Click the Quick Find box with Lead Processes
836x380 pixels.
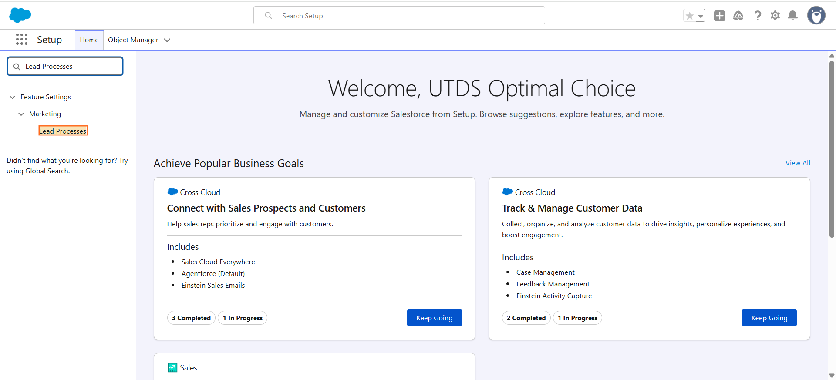point(65,66)
